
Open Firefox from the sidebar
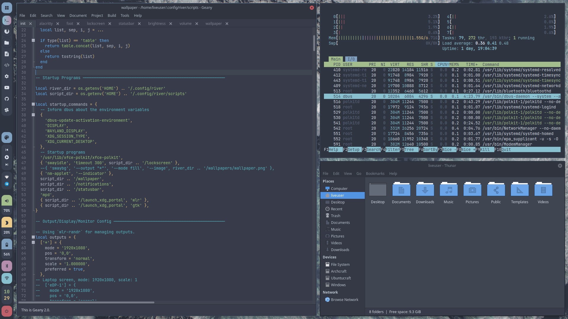point(7,32)
